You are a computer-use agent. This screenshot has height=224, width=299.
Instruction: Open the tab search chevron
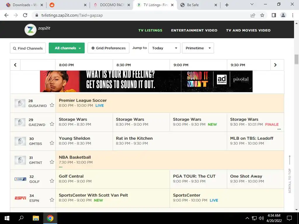[252, 4]
